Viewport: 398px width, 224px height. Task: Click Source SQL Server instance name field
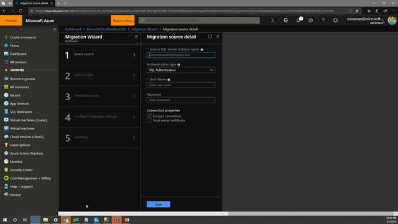[181, 55]
